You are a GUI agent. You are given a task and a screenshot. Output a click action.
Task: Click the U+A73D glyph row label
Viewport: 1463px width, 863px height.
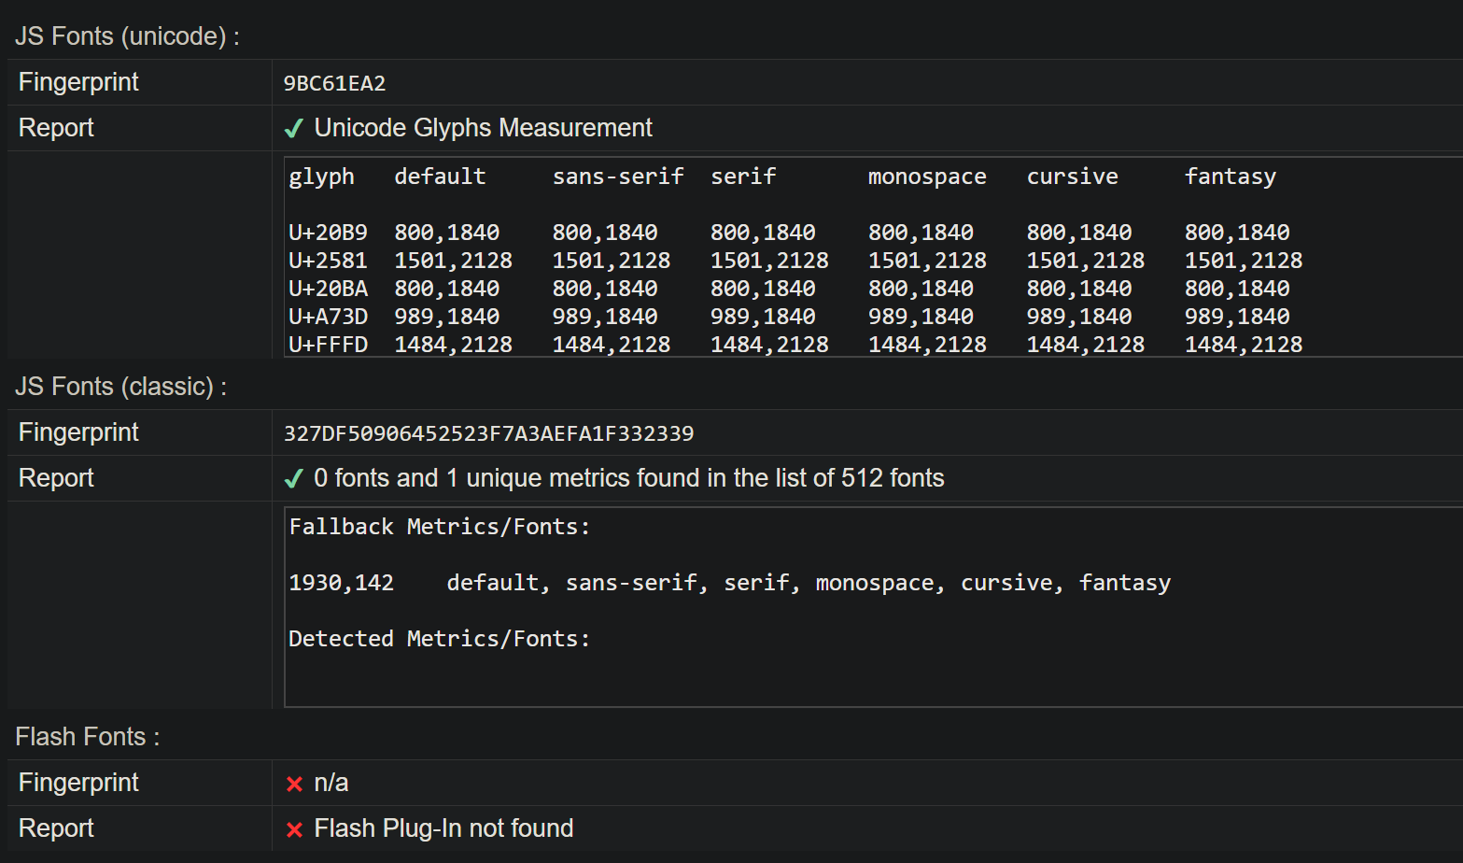[328, 317]
